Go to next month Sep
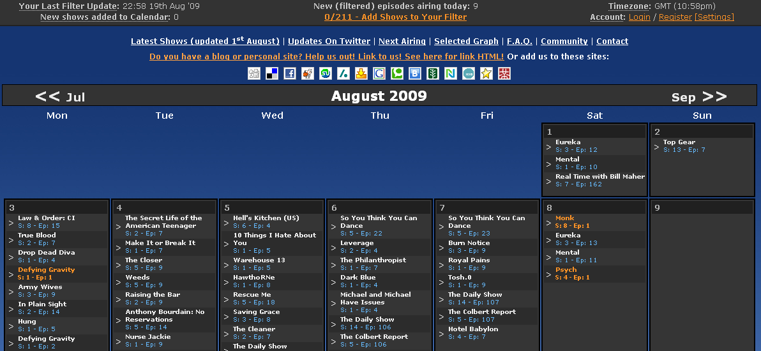Viewport: 761px width, 351px height. [x=699, y=96]
